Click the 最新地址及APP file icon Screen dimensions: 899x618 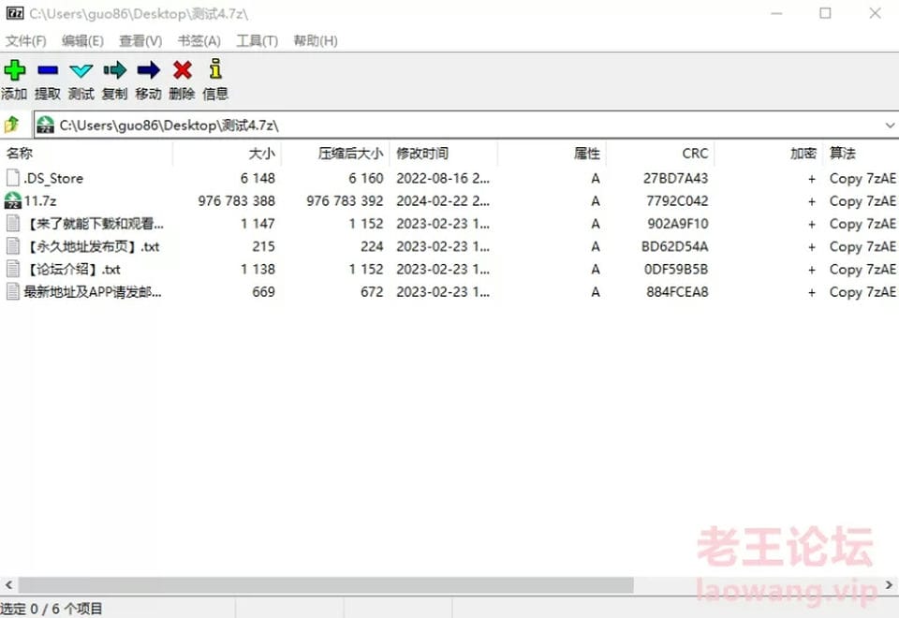coord(12,291)
